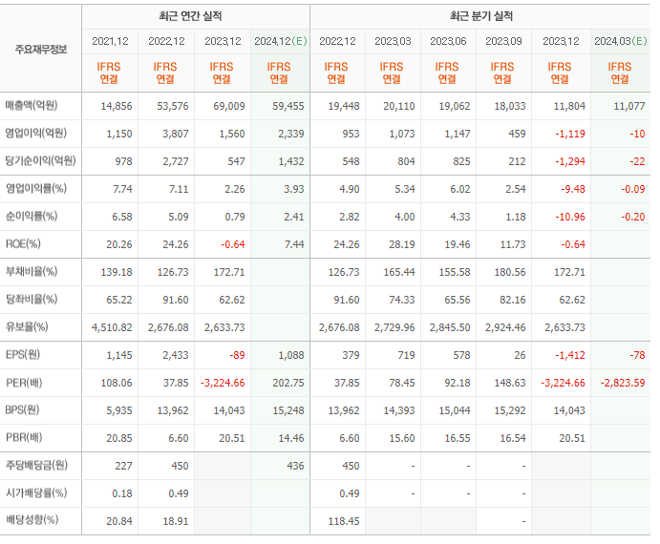Click operating margin value -9.48
Screen dimensions: 660x544
[573, 189]
